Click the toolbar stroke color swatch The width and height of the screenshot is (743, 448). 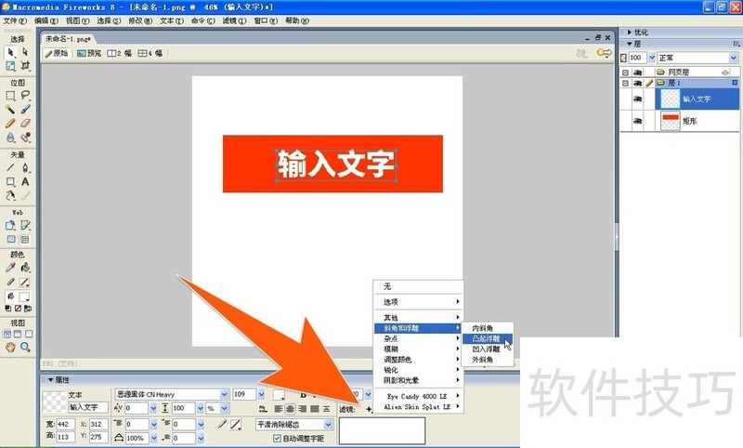(23, 282)
